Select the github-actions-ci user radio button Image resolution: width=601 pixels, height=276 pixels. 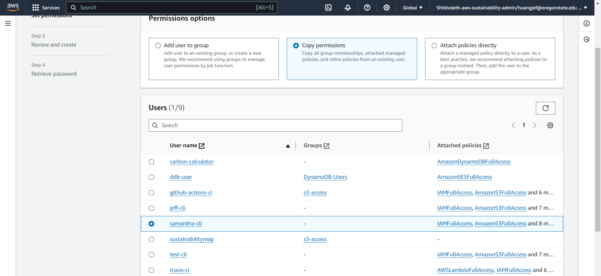tap(152, 193)
